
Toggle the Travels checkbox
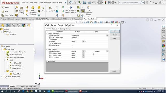(50, 41)
